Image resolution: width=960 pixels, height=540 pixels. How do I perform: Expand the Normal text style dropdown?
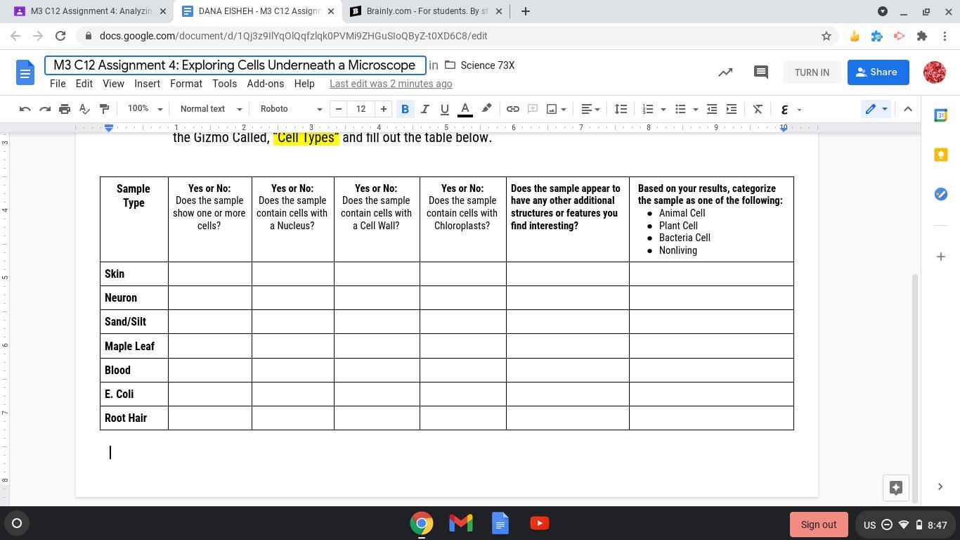[211, 109]
